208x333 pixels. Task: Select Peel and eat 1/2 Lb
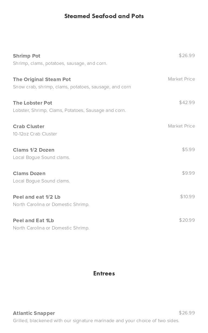point(36,197)
